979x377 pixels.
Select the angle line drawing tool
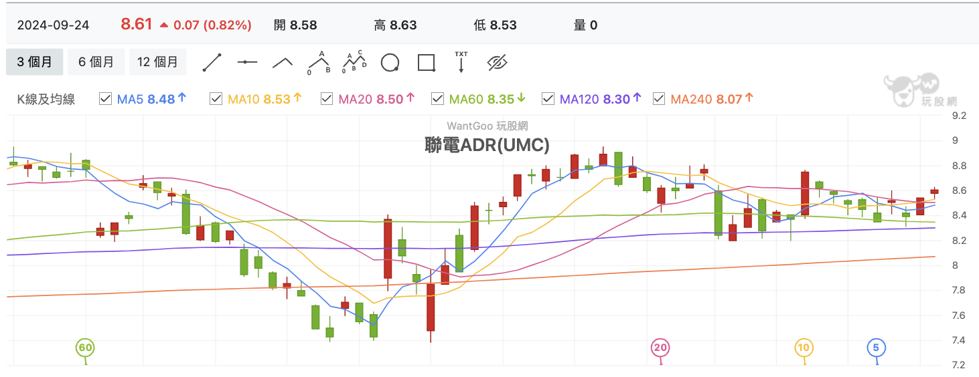pyautogui.click(x=283, y=62)
